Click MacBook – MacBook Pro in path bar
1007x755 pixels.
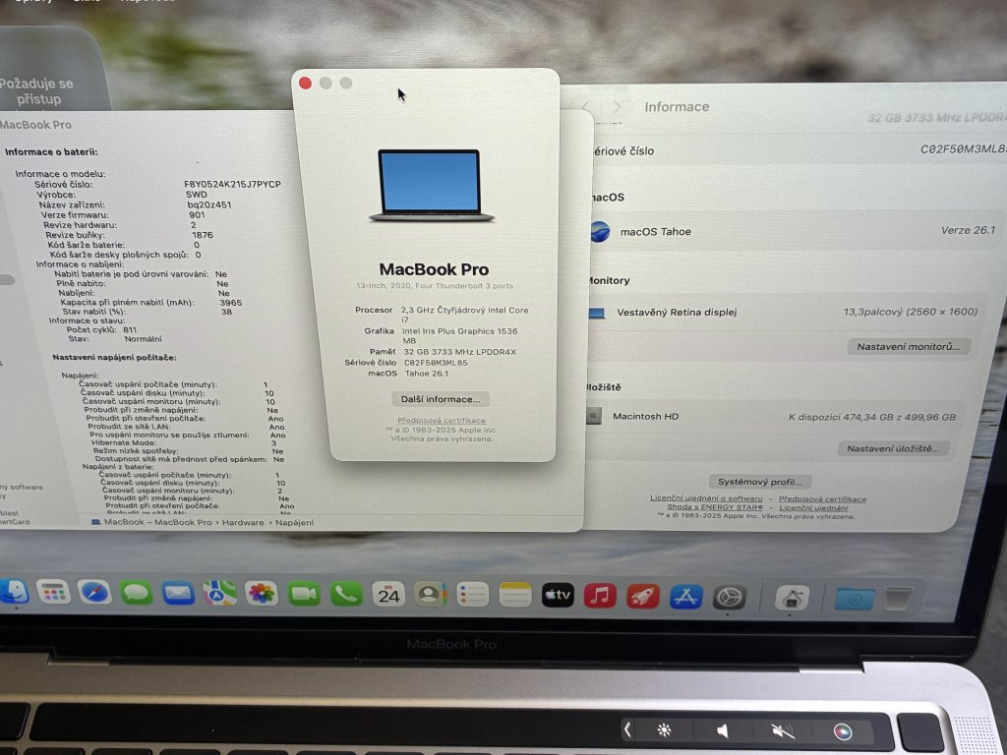158,523
